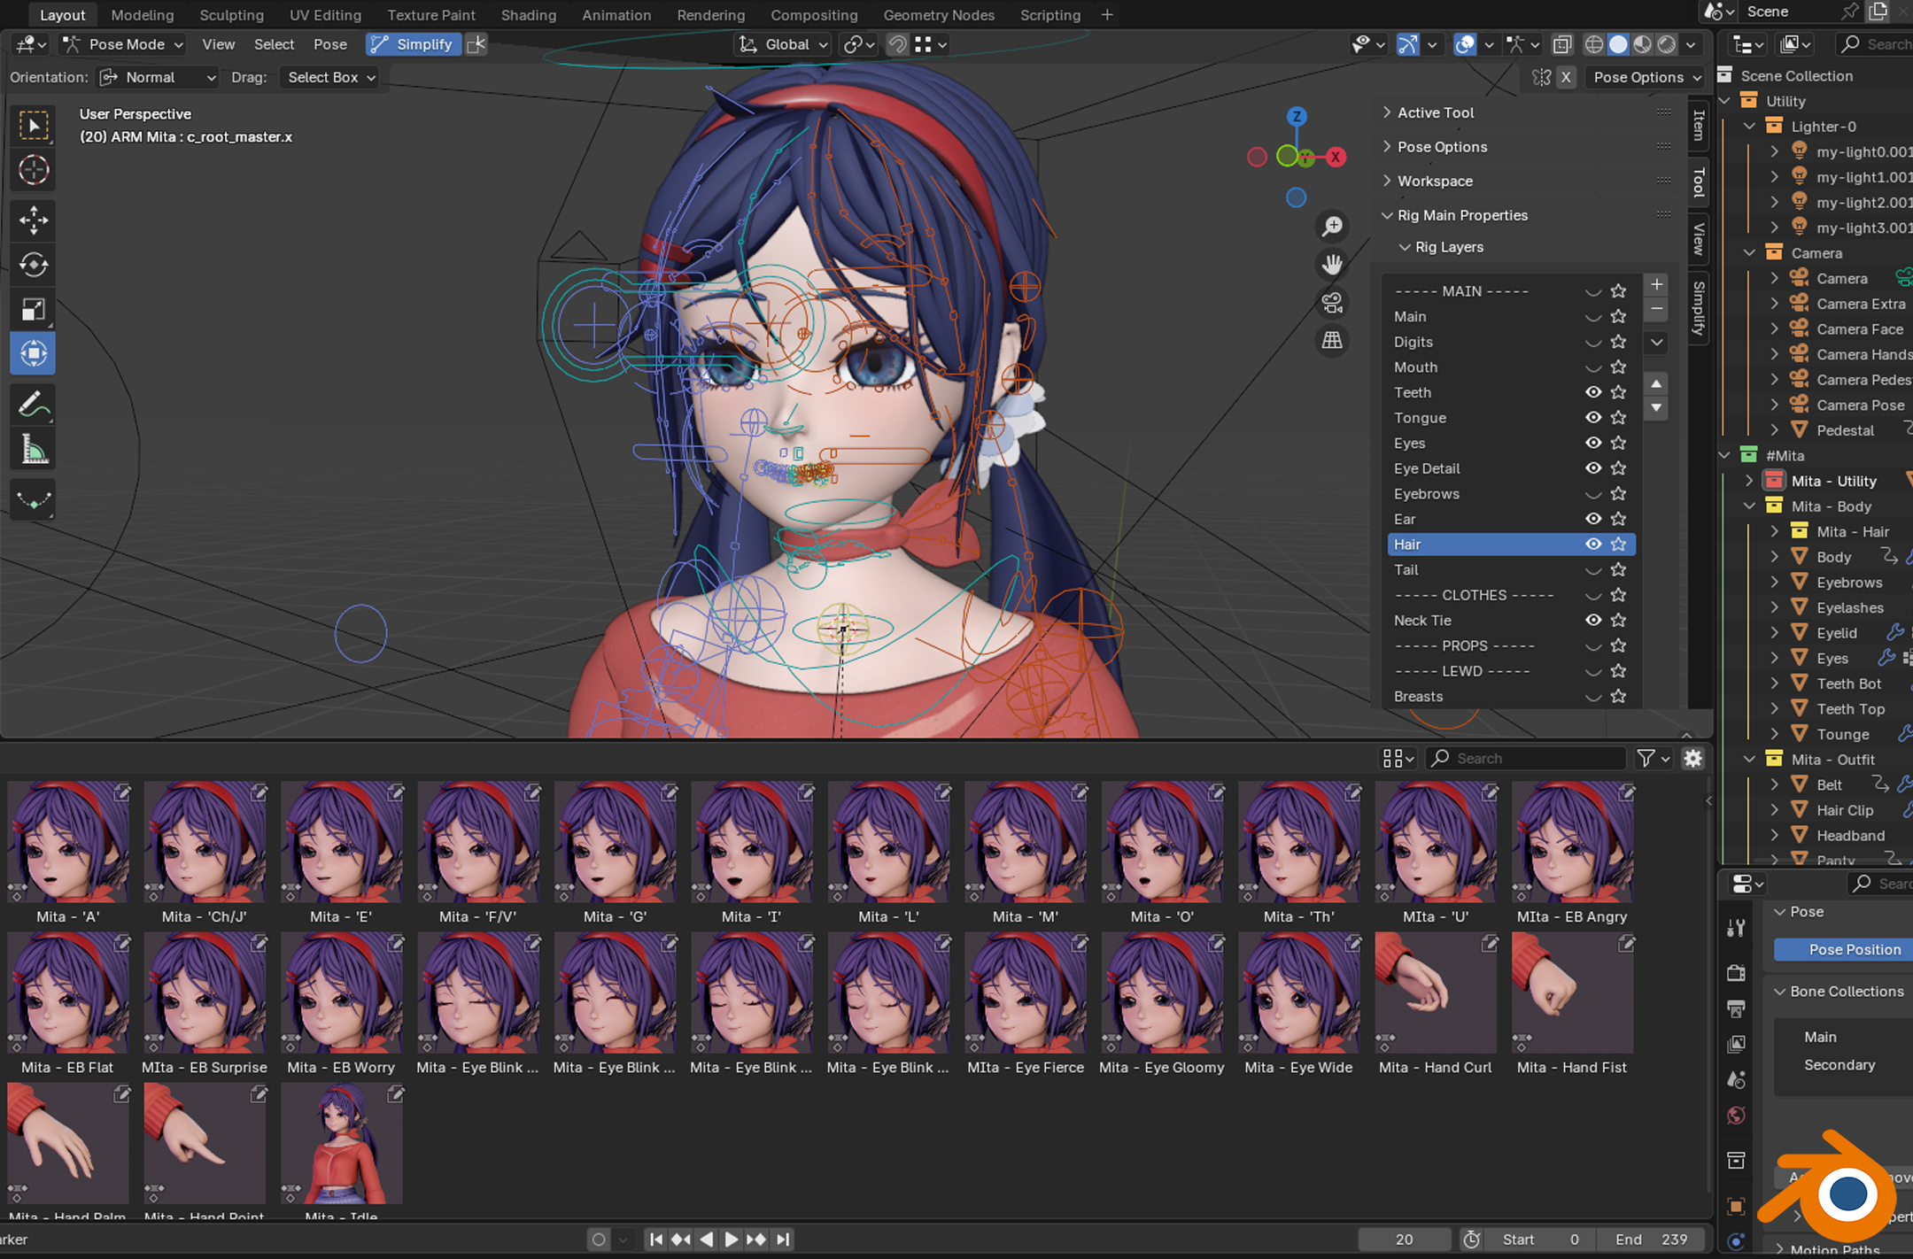Open the Item sidebar tab
This screenshot has height=1259, width=1913.
(x=1698, y=125)
